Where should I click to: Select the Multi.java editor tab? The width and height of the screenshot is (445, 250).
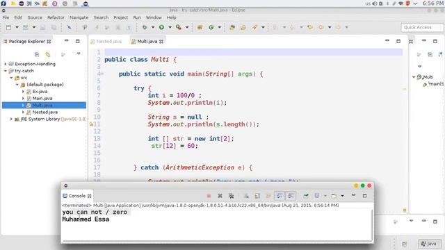click(147, 42)
